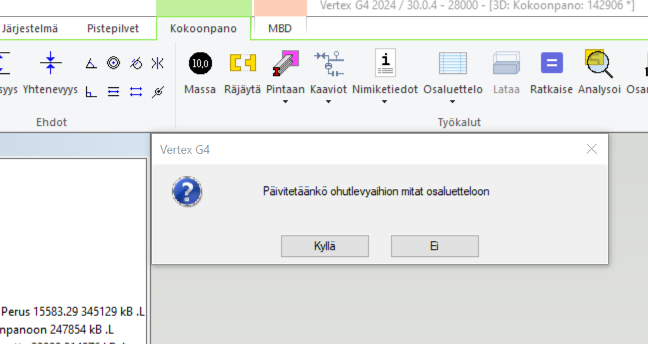This screenshot has height=344, width=648.
Task: Click the Analysoi analyze tool
Action: pos(599,73)
